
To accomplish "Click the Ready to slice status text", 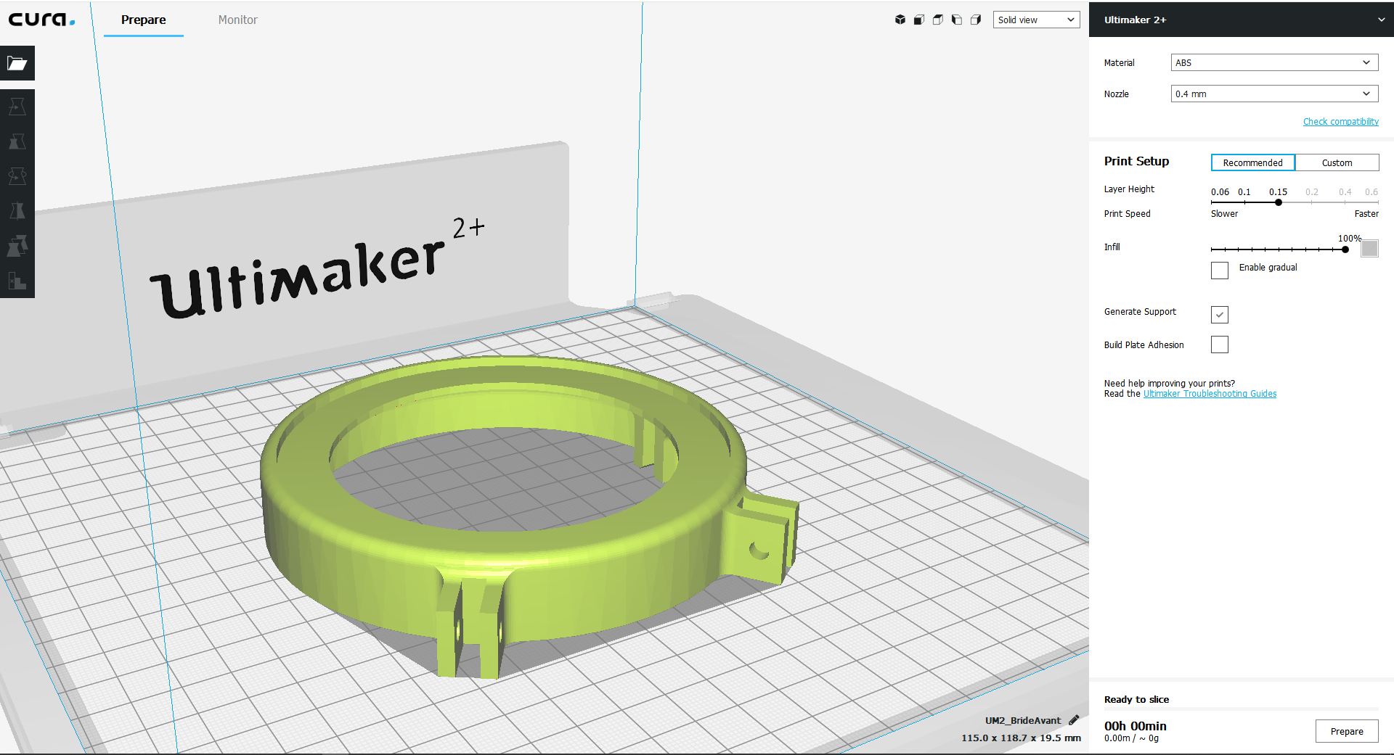I will (x=1137, y=699).
